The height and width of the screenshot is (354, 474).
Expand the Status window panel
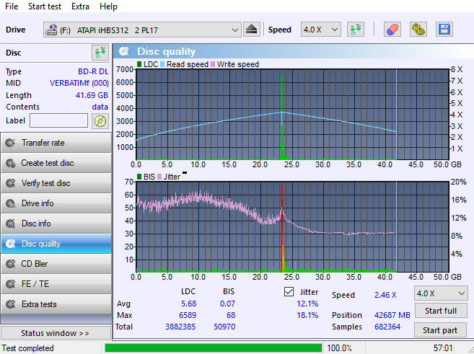pyautogui.click(x=56, y=333)
